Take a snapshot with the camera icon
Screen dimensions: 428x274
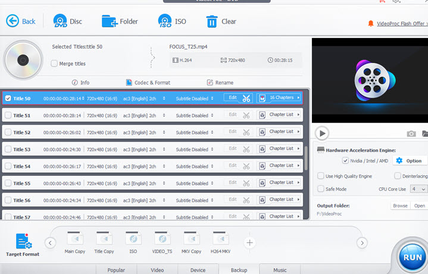point(411,134)
